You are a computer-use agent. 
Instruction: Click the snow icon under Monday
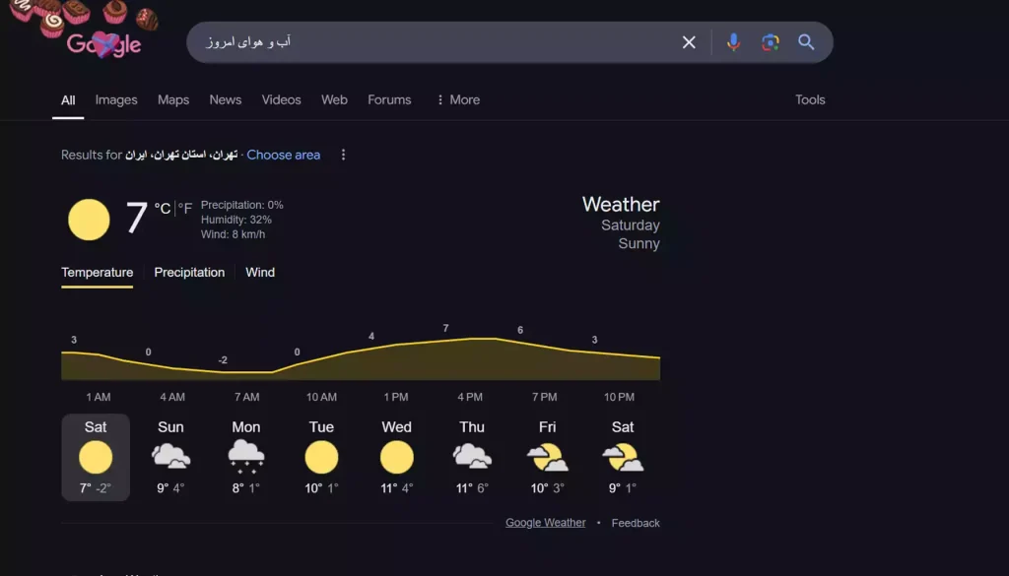pyautogui.click(x=245, y=456)
